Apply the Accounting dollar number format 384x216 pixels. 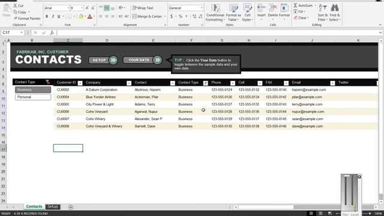point(172,16)
